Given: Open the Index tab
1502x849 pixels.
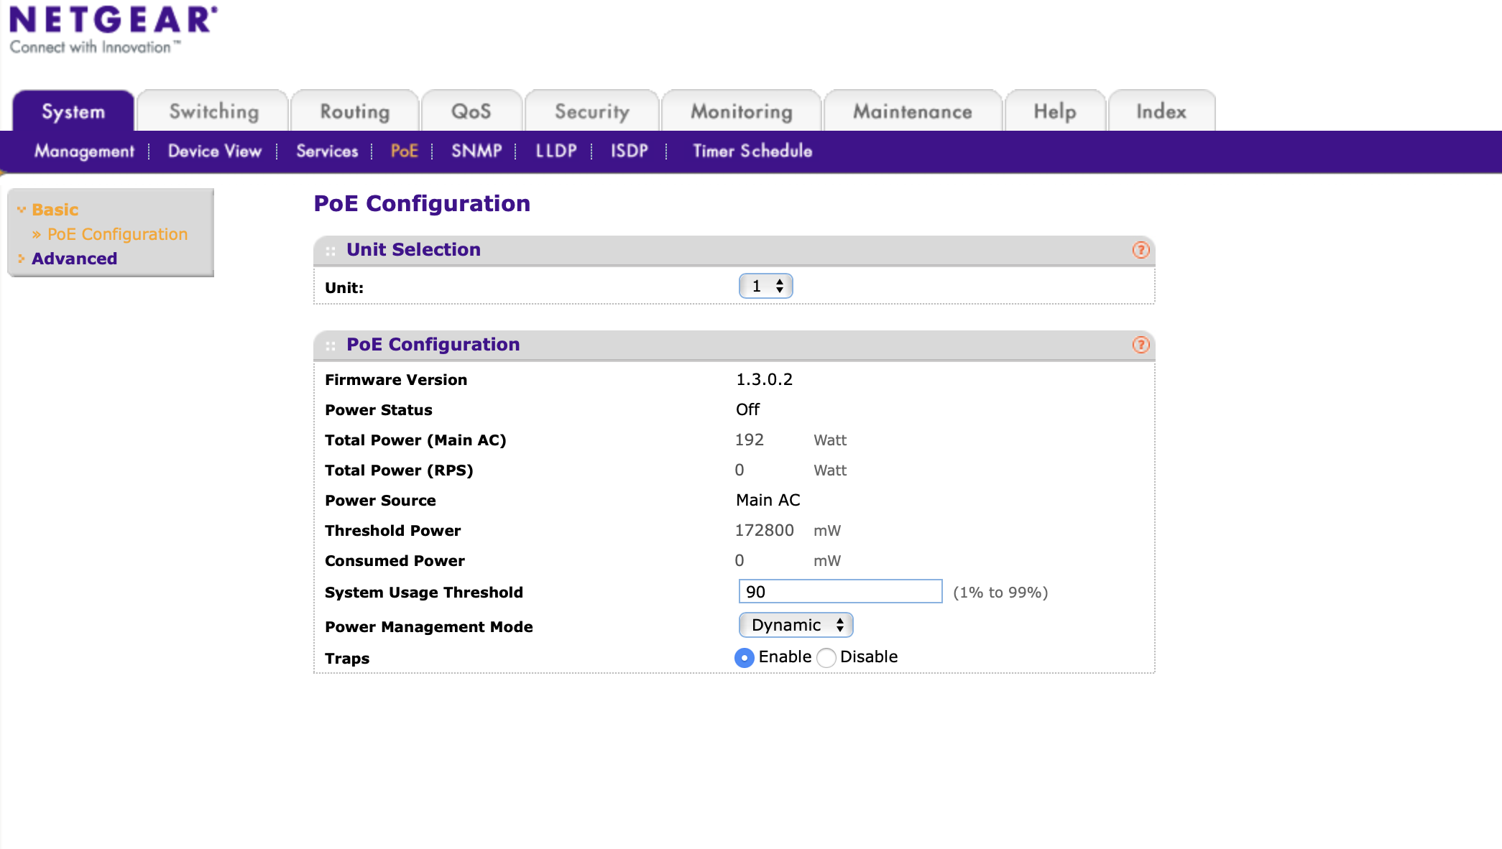Looking at the screenshot, I should coord(1161,111).
